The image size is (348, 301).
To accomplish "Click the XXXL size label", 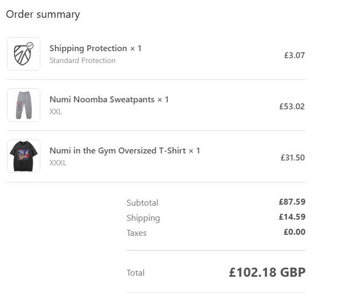I will (x=58, y=163).
